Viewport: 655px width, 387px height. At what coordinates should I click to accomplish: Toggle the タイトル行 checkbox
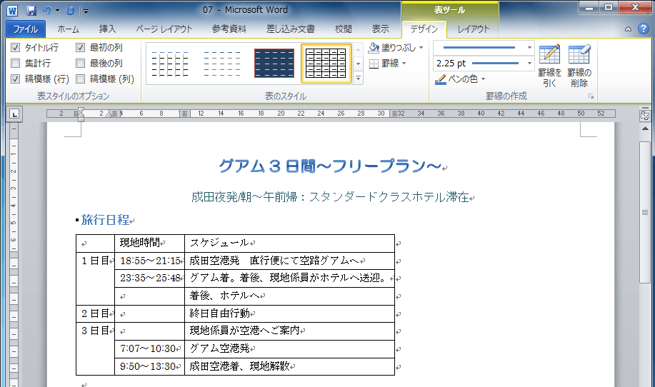(x=16, y=48)
